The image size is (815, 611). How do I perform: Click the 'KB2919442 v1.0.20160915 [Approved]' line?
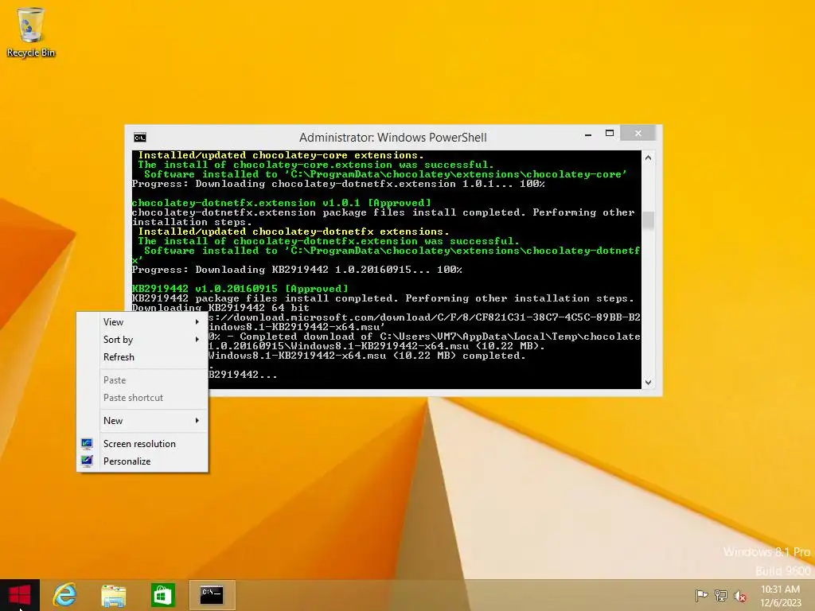point(240,289)
